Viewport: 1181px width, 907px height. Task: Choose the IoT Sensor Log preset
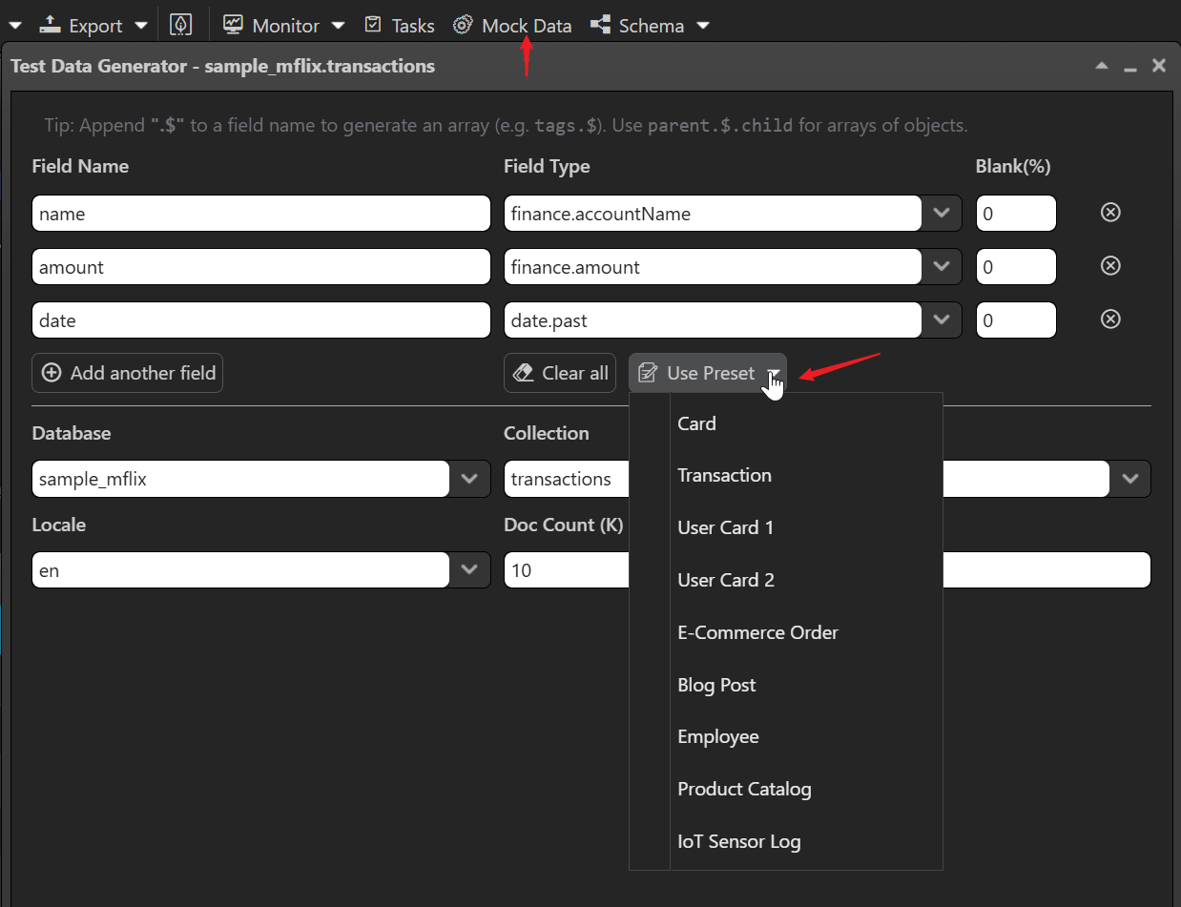[785, 841]
